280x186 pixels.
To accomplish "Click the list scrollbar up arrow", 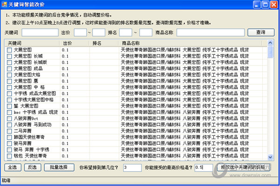I will pyautogui.click(x=270, y=43).
